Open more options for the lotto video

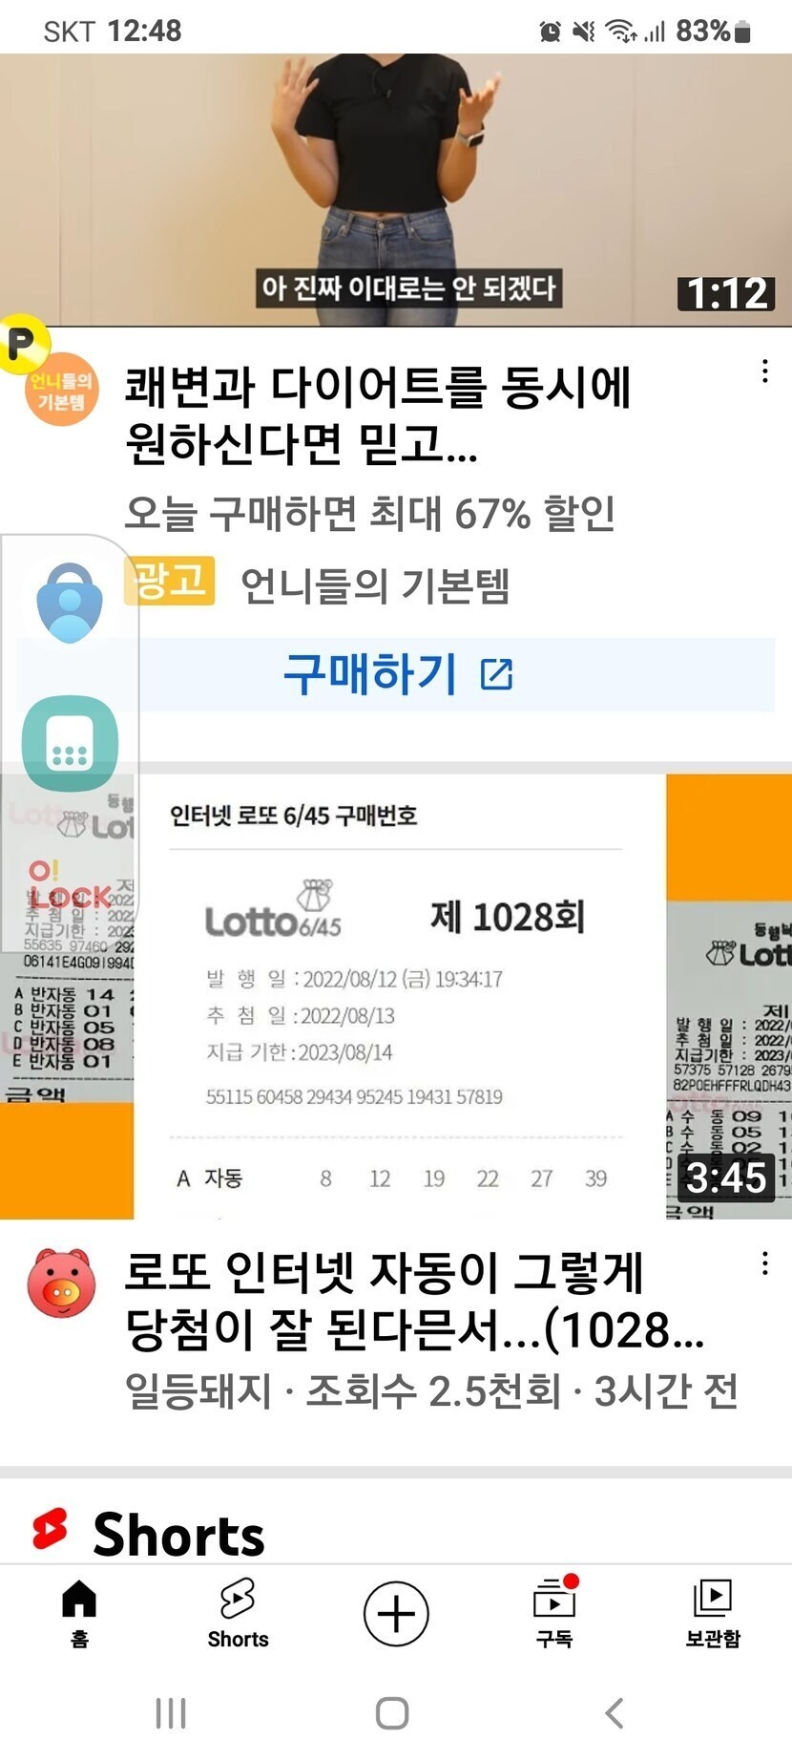pos(765,1264)
